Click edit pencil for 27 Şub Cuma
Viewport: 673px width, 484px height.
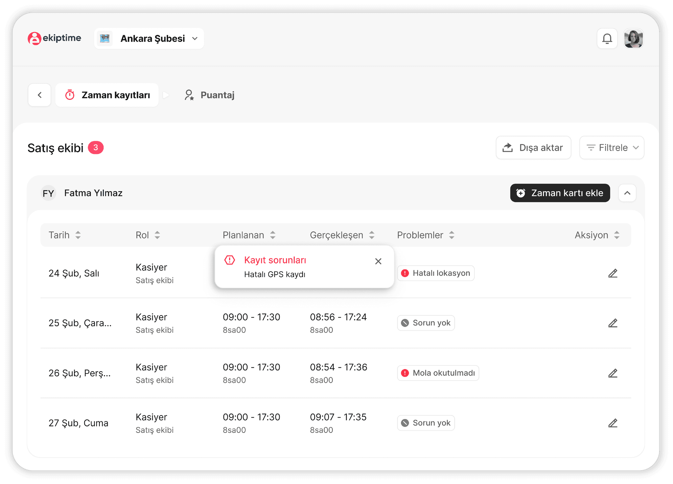613,423
